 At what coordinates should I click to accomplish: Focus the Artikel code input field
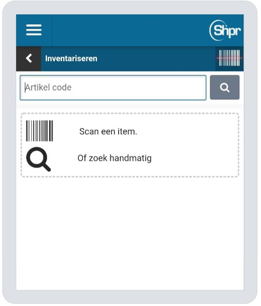pyautogui.click(x=113, y=87)
